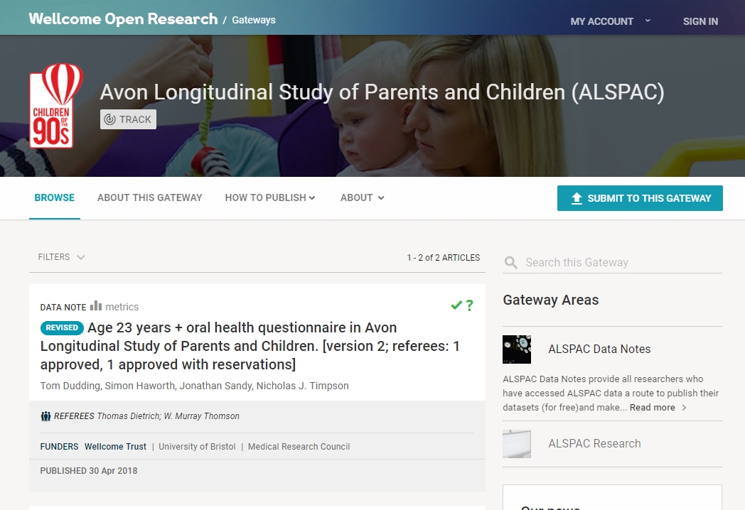
Task: Click SIGN IN
Action: click(700, 21)
